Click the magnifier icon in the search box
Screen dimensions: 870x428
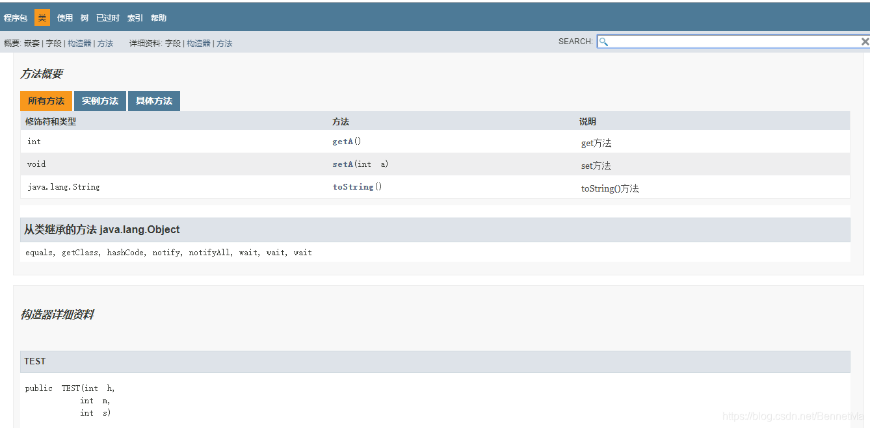point(603,42)
